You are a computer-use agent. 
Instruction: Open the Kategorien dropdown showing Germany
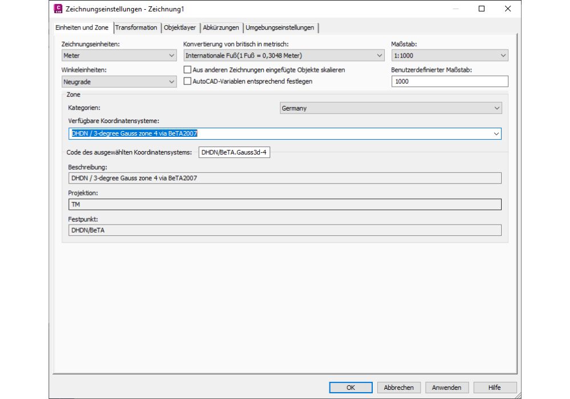496,107
